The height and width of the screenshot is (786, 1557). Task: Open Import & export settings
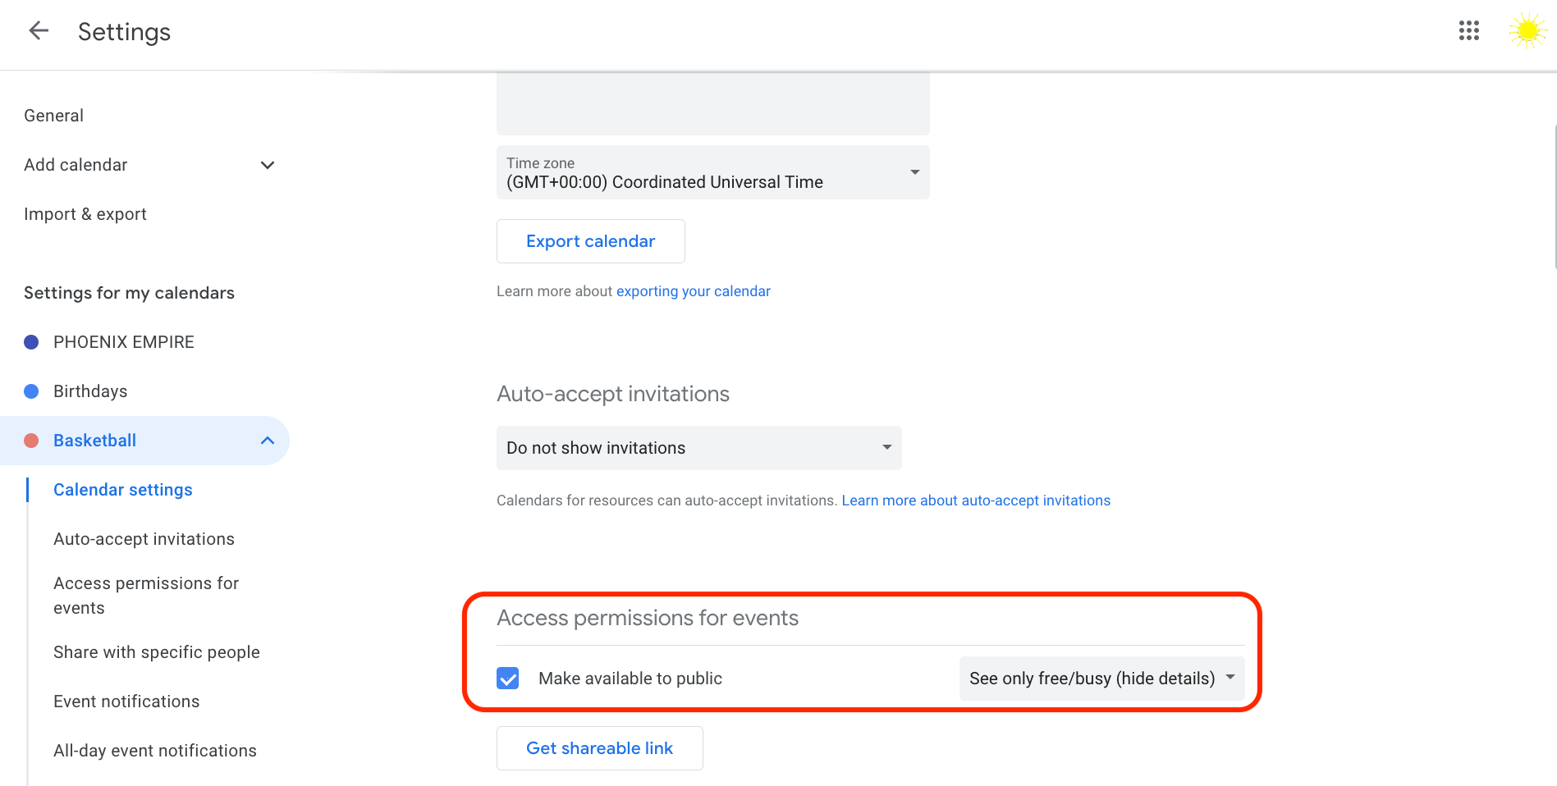pyautogui.click(x=85, y=214)
